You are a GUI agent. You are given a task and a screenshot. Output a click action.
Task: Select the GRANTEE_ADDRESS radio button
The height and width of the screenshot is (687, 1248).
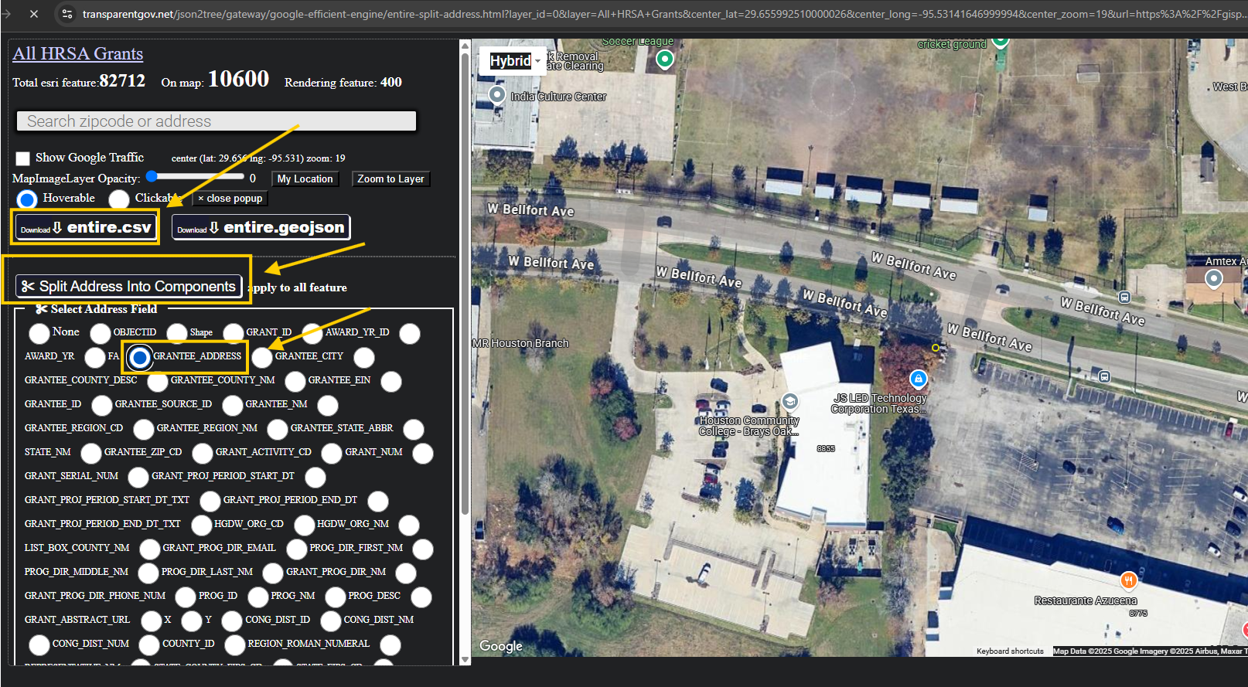pyautogui.click(x=140, y=358)
